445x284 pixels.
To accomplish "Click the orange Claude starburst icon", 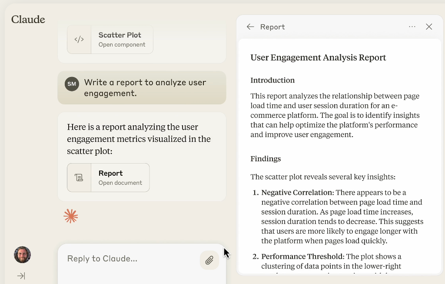I will 71,216.
